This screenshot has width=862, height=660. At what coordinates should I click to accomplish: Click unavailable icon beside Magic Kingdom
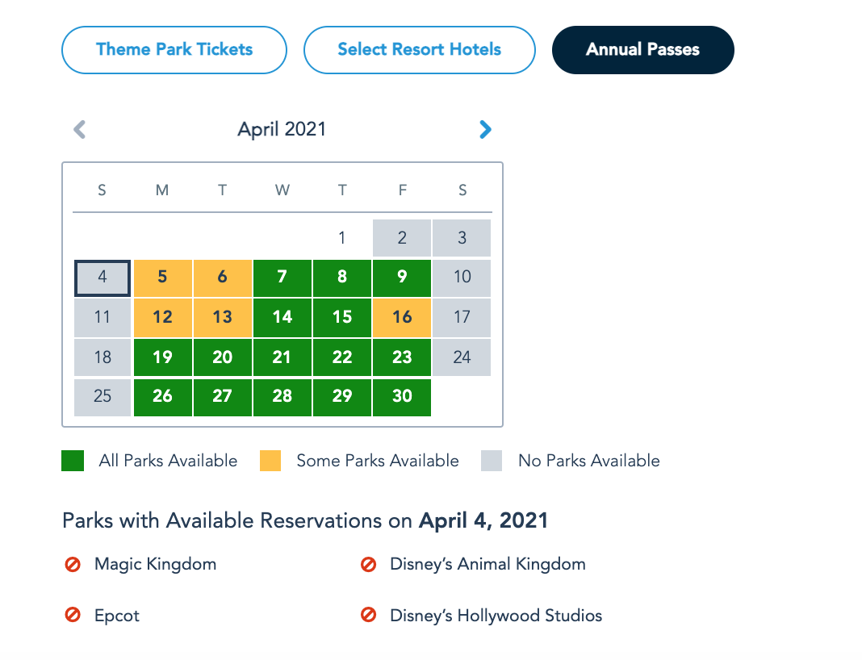(x=73, y=565)
